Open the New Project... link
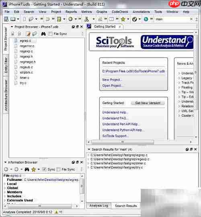 (112, 80)
